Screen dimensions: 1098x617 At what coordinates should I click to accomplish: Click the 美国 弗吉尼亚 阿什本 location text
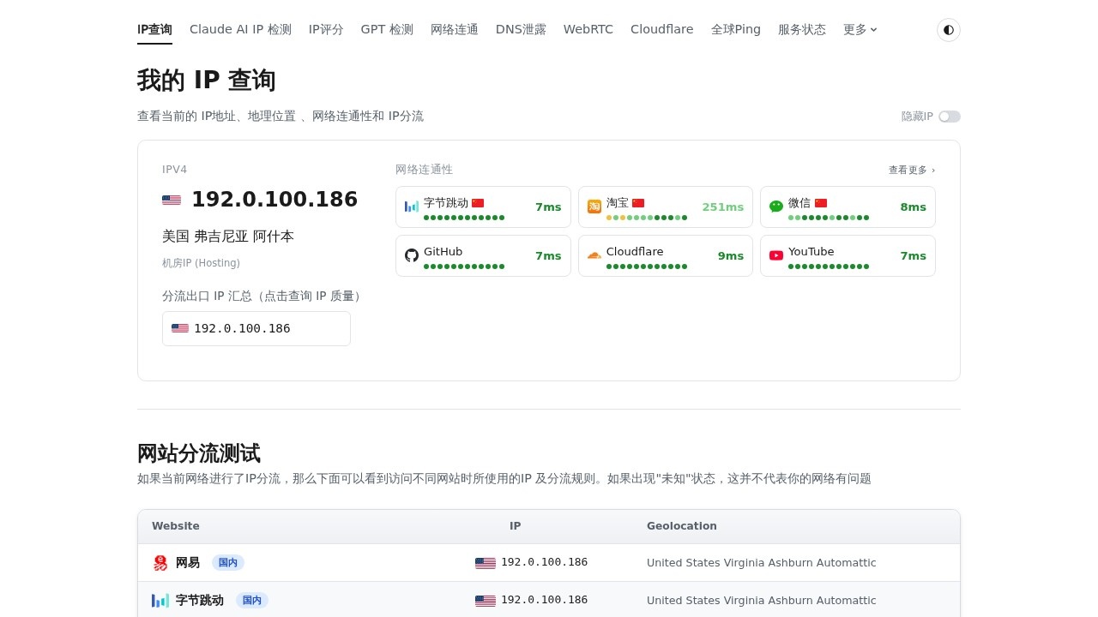228,237
